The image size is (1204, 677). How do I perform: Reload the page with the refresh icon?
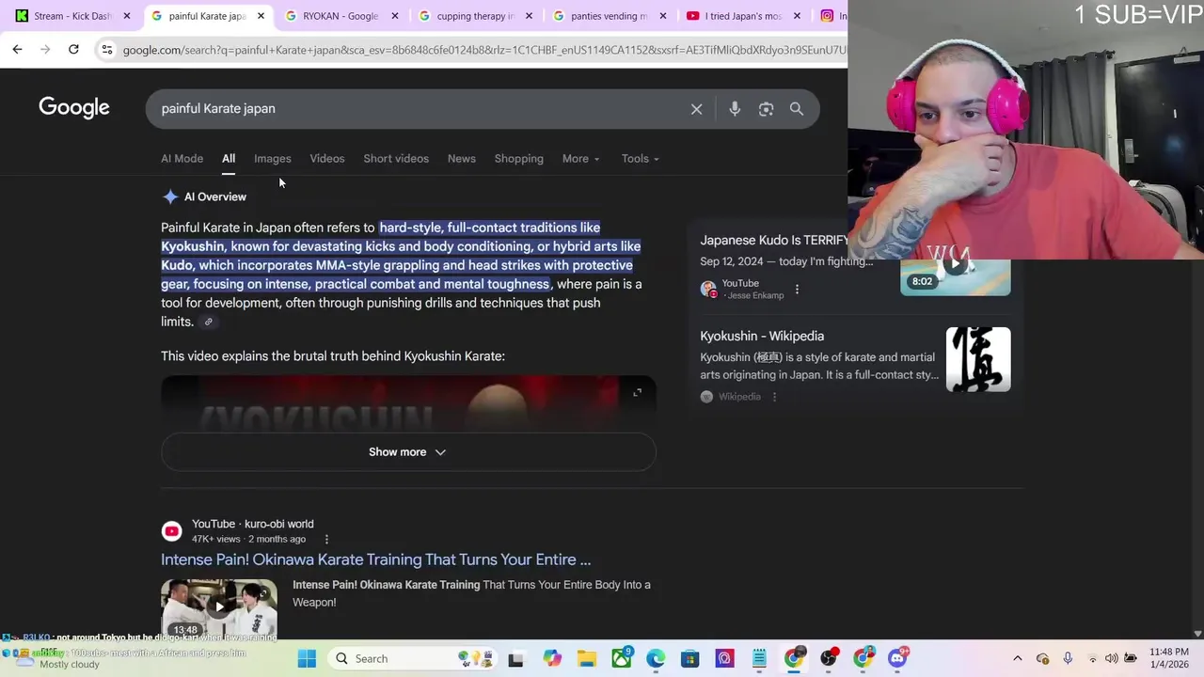click(73, 49)
